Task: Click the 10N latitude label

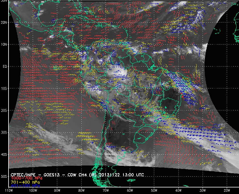Action: click(4, 45)
